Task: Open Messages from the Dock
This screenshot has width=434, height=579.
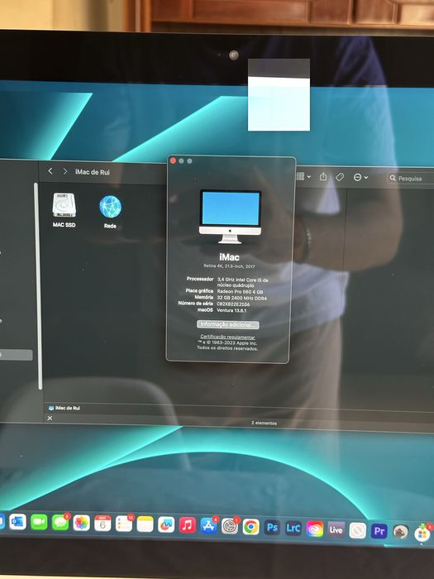Action: [60, 523]
